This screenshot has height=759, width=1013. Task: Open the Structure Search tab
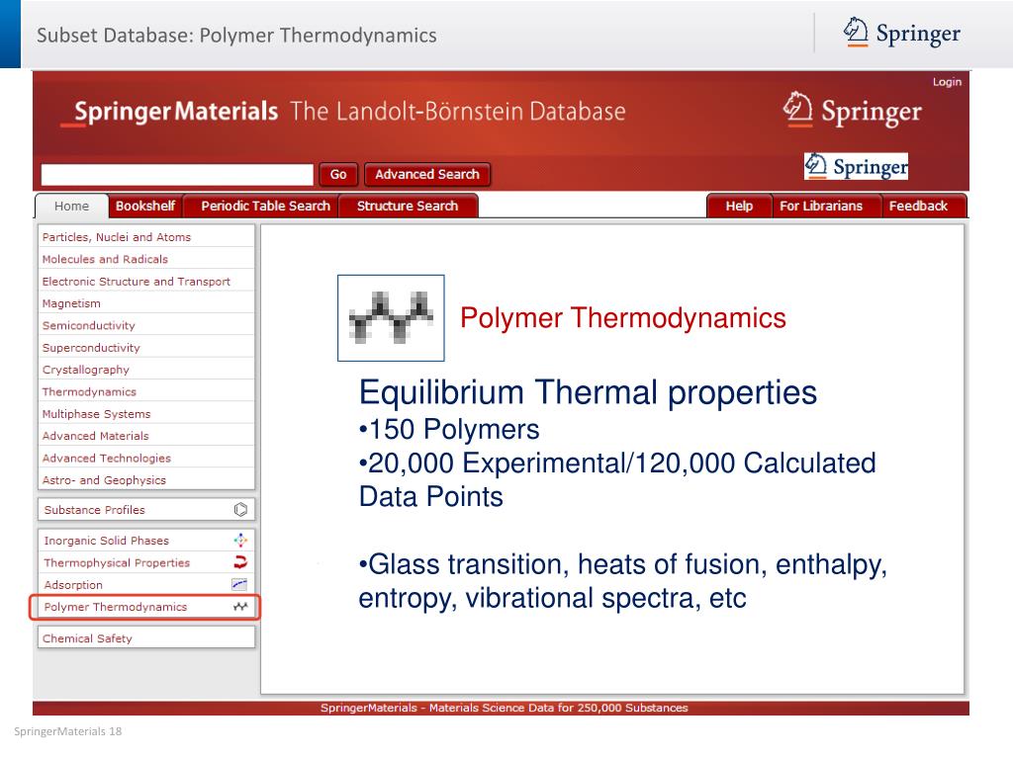pos(408,206)
